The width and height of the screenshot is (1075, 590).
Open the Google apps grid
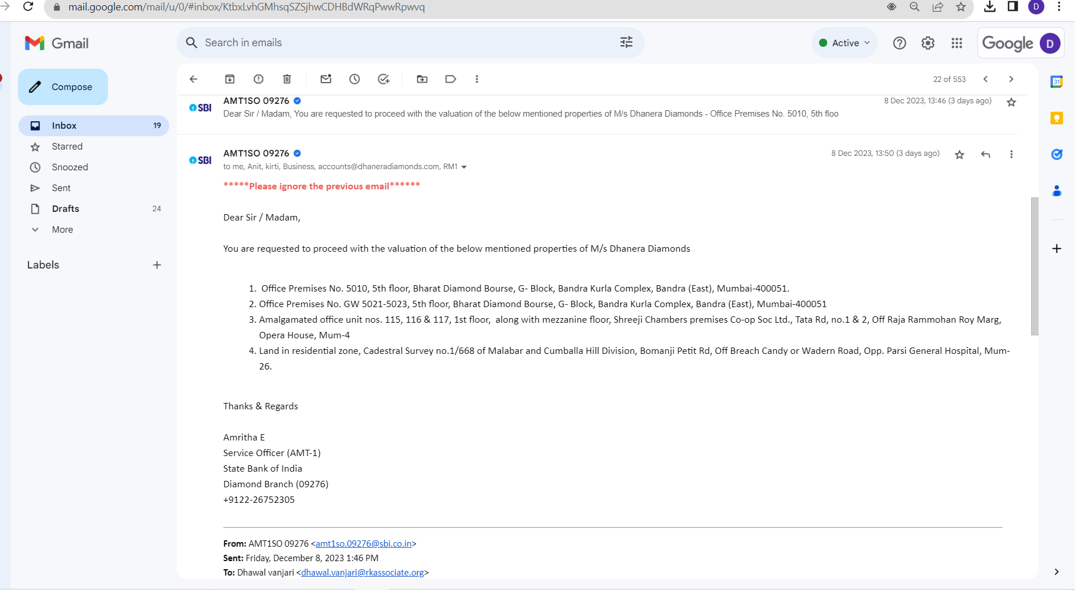(x=957, y=43)
